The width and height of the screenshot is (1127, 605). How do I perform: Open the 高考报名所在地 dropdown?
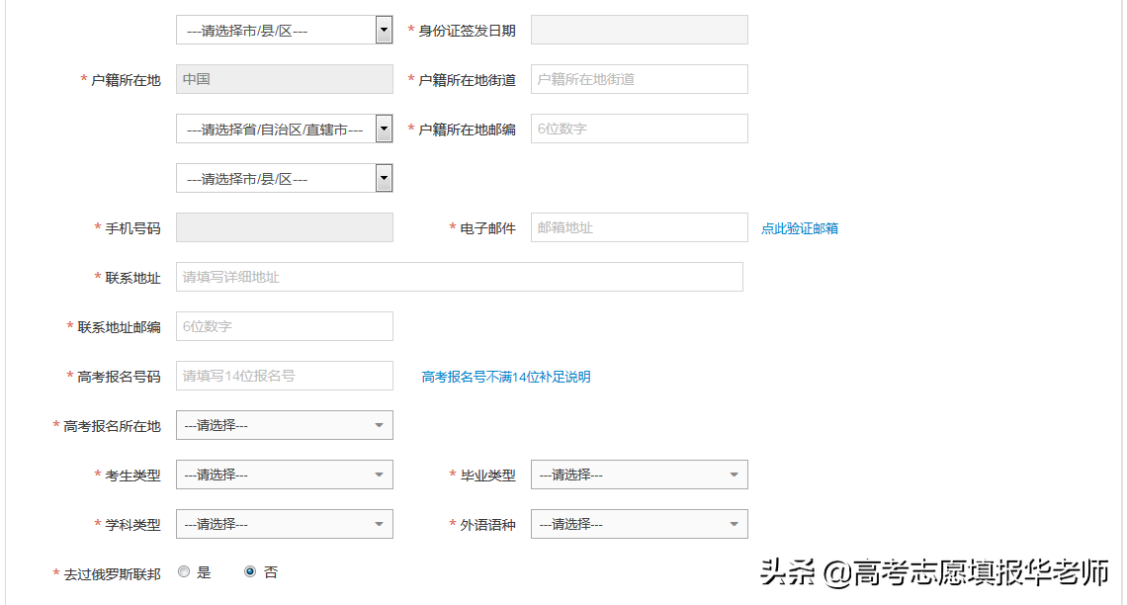click(x=284, y=424)
